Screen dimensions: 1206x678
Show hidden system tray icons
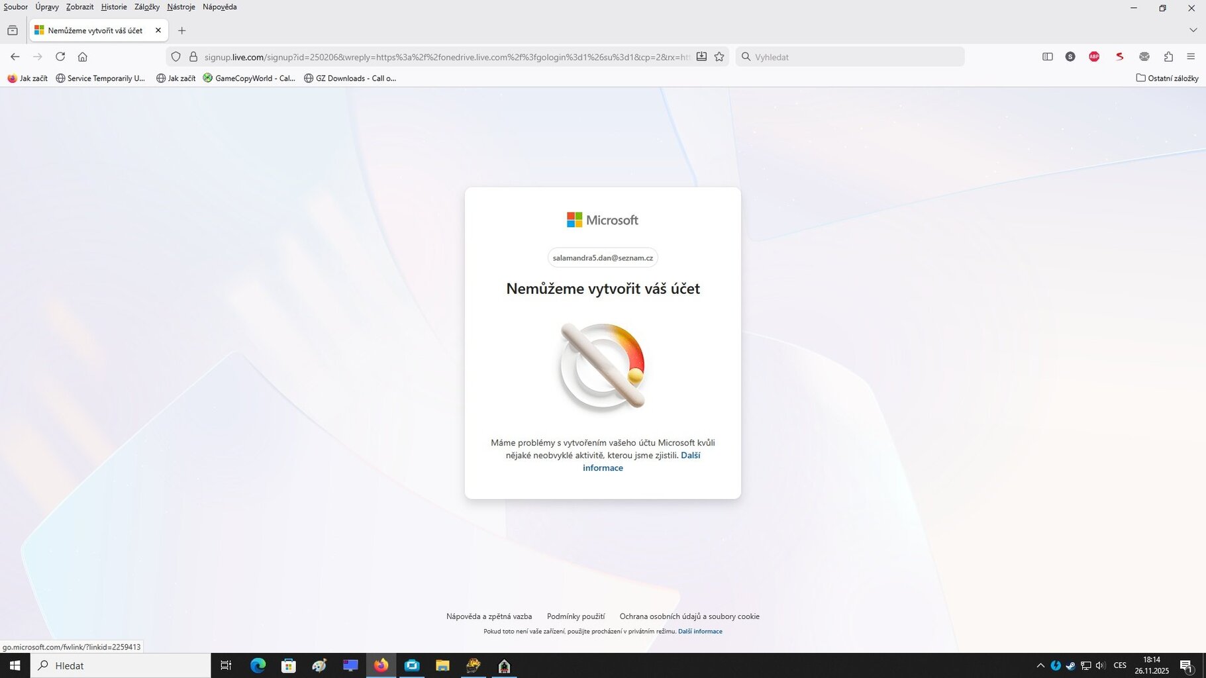point(1040,665)
